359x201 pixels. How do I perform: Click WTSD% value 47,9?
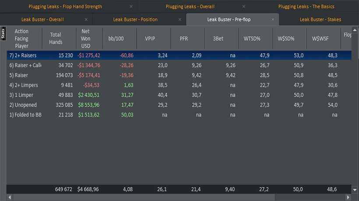[264, 55]
